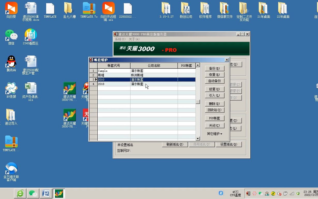
Task: Expand the 其它维护 dropdown menu
Action: coord(214,134)
